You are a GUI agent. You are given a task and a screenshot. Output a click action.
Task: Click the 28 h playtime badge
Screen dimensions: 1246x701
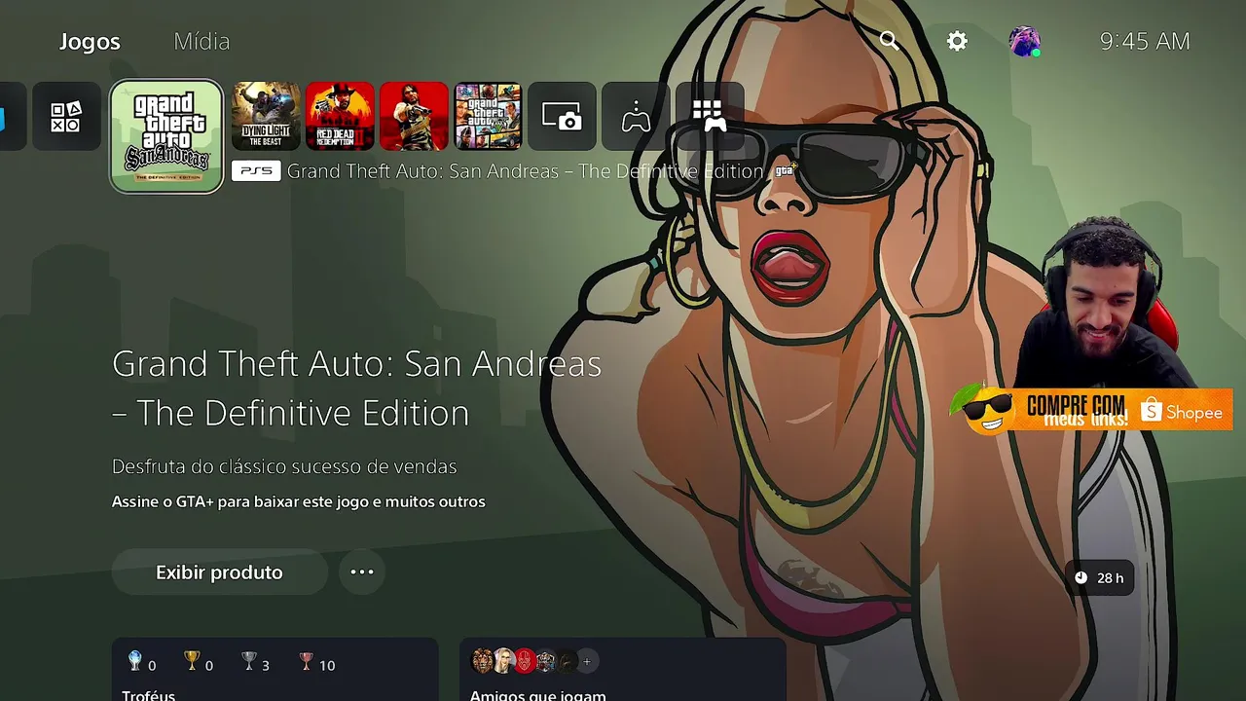pos(1099,578)
